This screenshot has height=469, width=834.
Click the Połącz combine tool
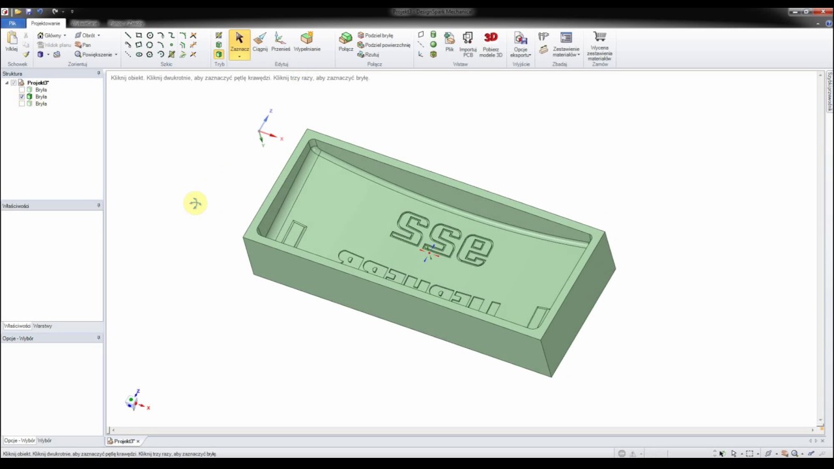346,42
